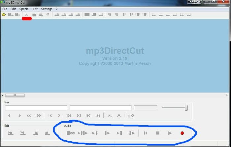This screenshot has height=147, width=231.
Task: Click the slider thumb in the Nav panel
Action: 186,108
